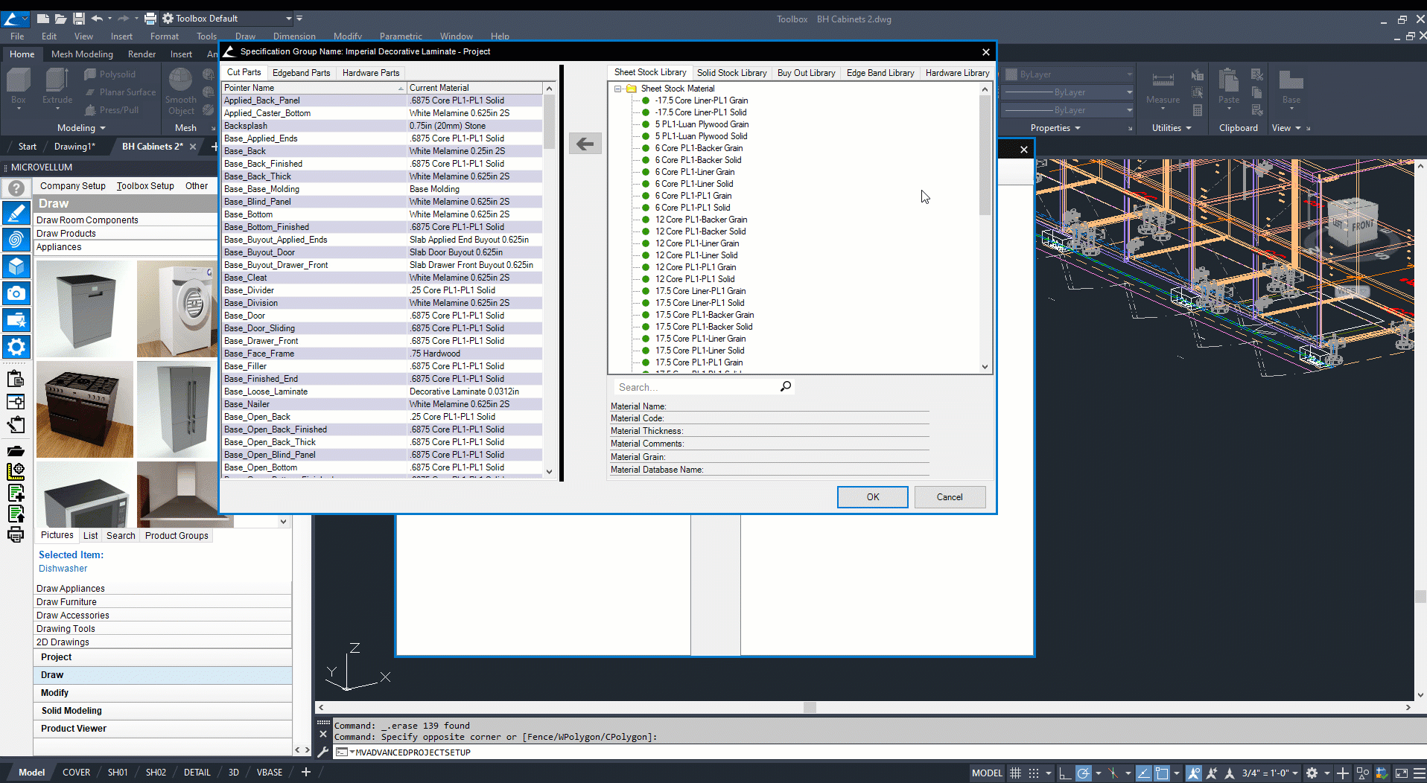The width and height of the screenshot is (1427, 783).
Task: Toggle ortho mode in status bar
Action: click(1065, 773)
